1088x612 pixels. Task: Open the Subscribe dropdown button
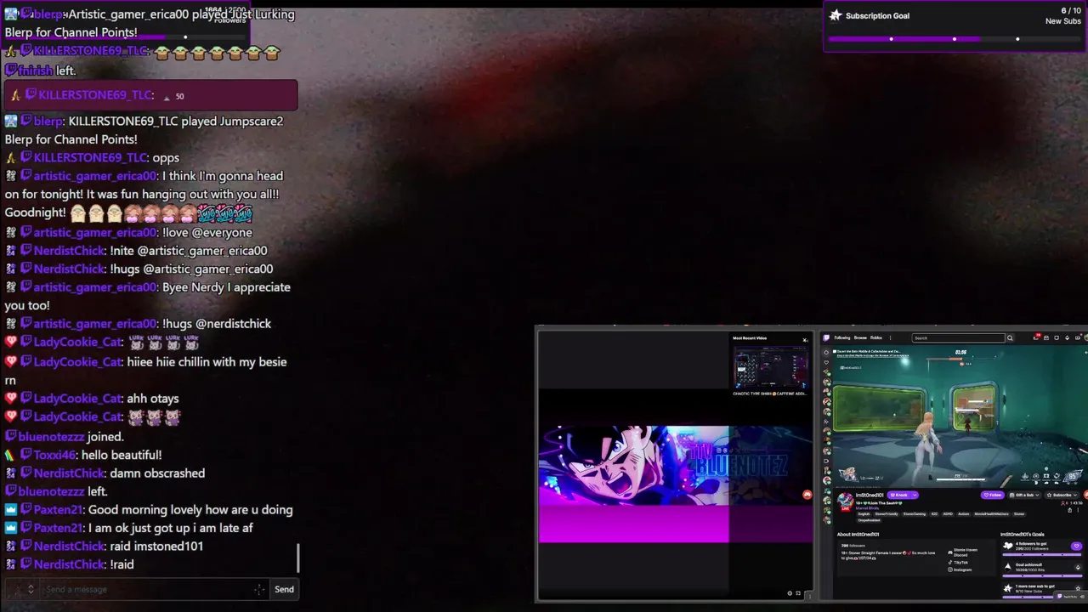pyautogui.click(x=1061, y=495)
